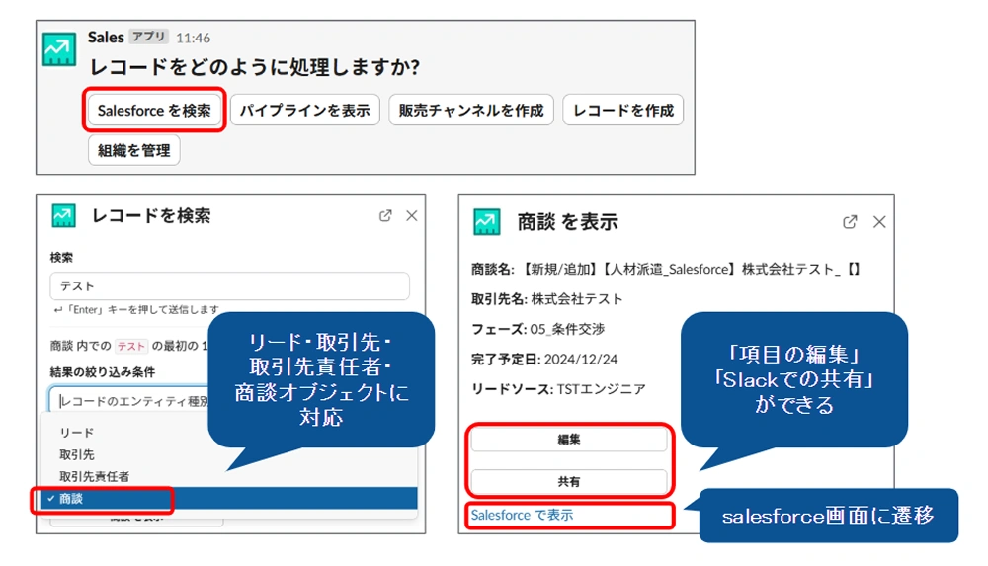Viewport: 988px width, 566px height.
Task: Click the フェーズ: 05_条件交渉 line
Action: point(538,329)
